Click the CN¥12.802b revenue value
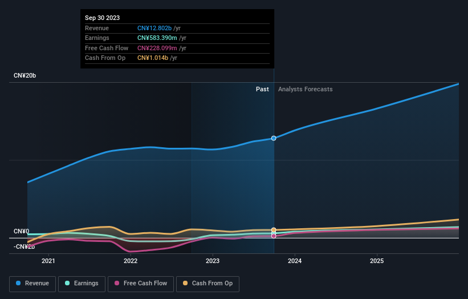The height and width of the screenshot is (299, 468). tap(154, 28)
